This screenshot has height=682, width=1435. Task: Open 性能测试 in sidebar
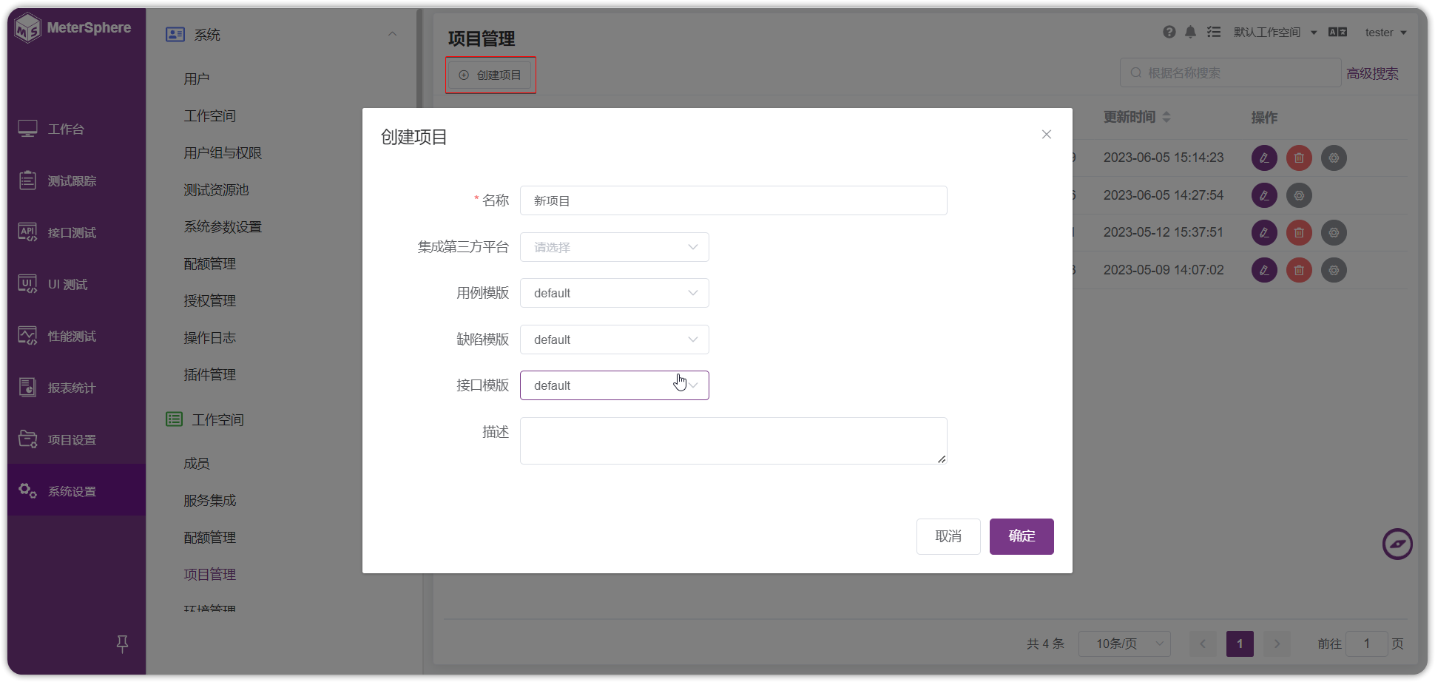(x=76, y=336)
